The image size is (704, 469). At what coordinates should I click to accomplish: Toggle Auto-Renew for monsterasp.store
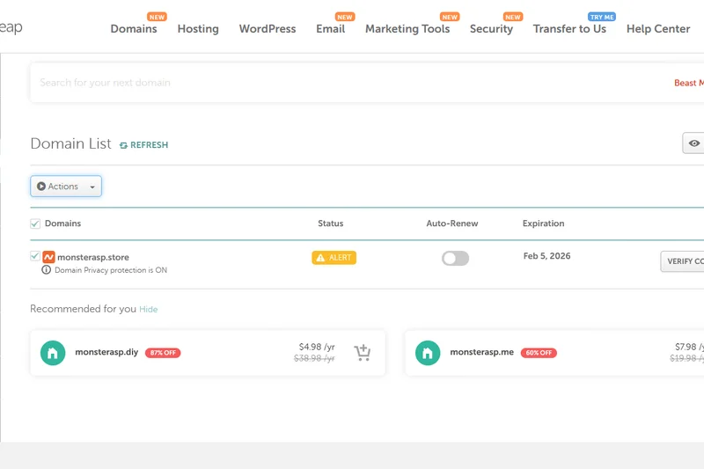455,258
